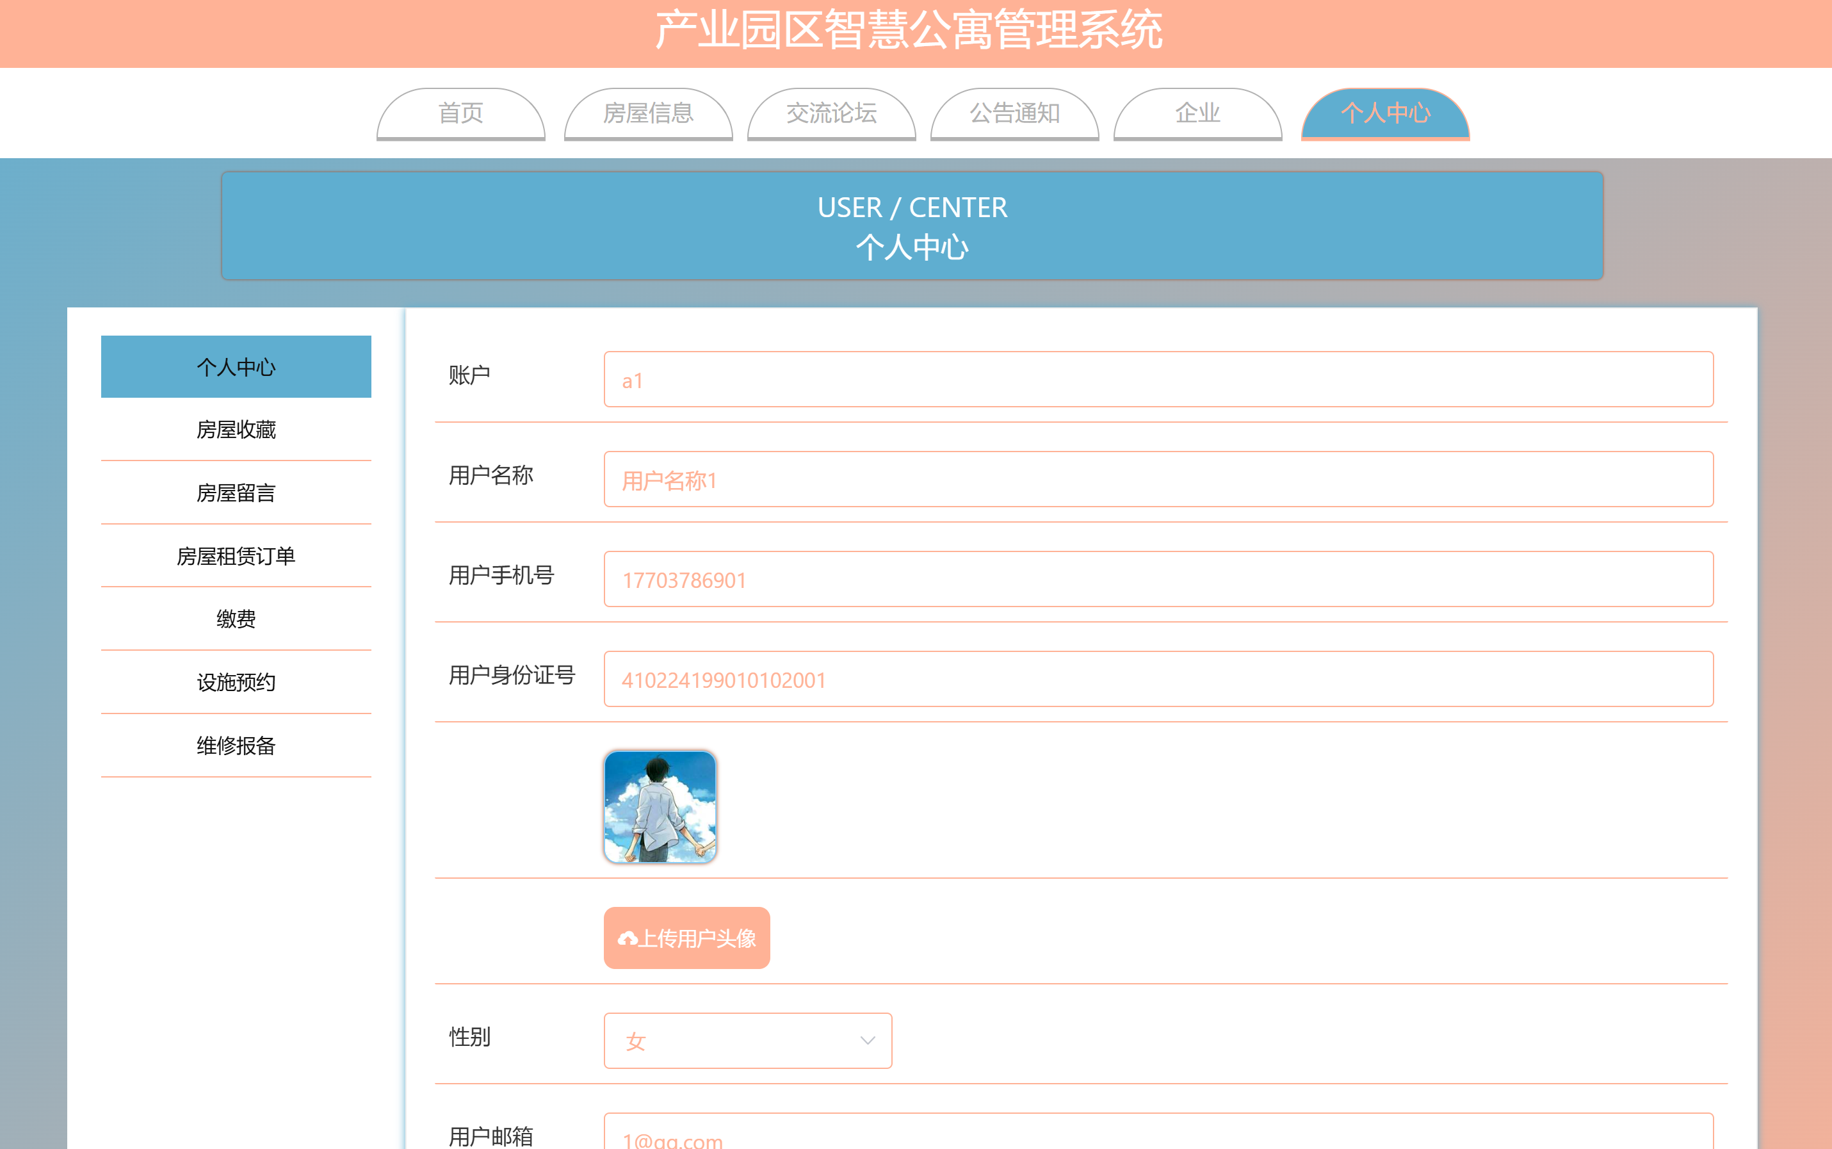1832x1149 pixels.
Task: Open 房屋收藏 in the sidebar
Action: [x=236, y=430]
